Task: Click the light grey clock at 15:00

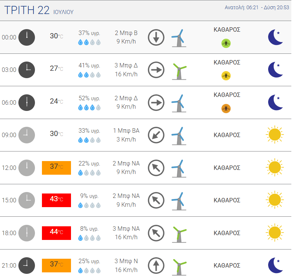Action: coord(27,200)
